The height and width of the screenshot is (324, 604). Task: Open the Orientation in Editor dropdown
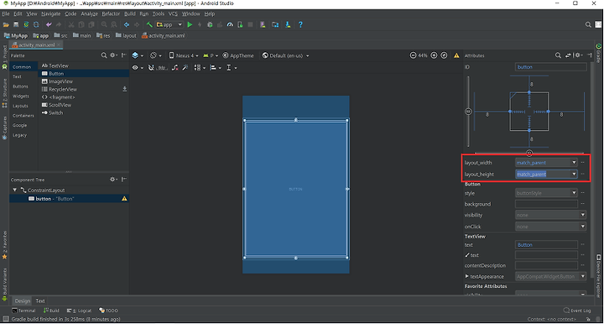pyautogui.click(x=156, y=55)
